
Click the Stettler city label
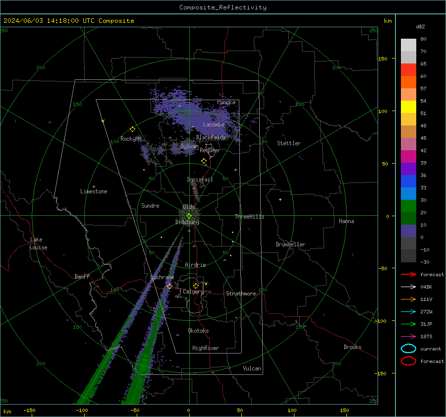coord(289,143)
